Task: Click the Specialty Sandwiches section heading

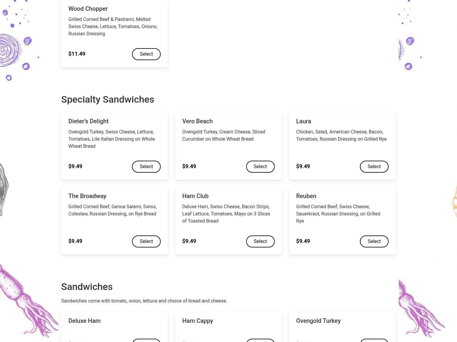Action: tap(108, 99)
